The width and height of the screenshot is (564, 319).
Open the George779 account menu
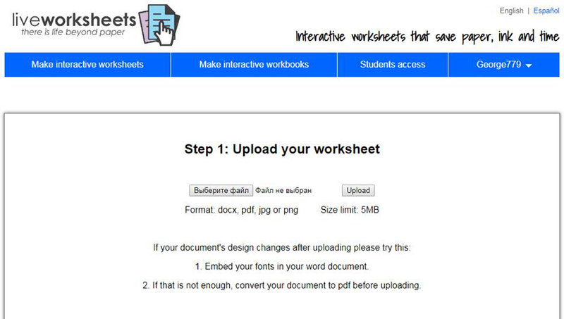click(x=498, y=65)
